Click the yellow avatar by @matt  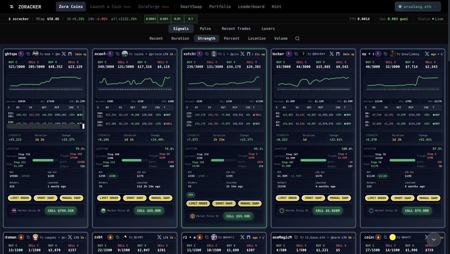(392, 237)
